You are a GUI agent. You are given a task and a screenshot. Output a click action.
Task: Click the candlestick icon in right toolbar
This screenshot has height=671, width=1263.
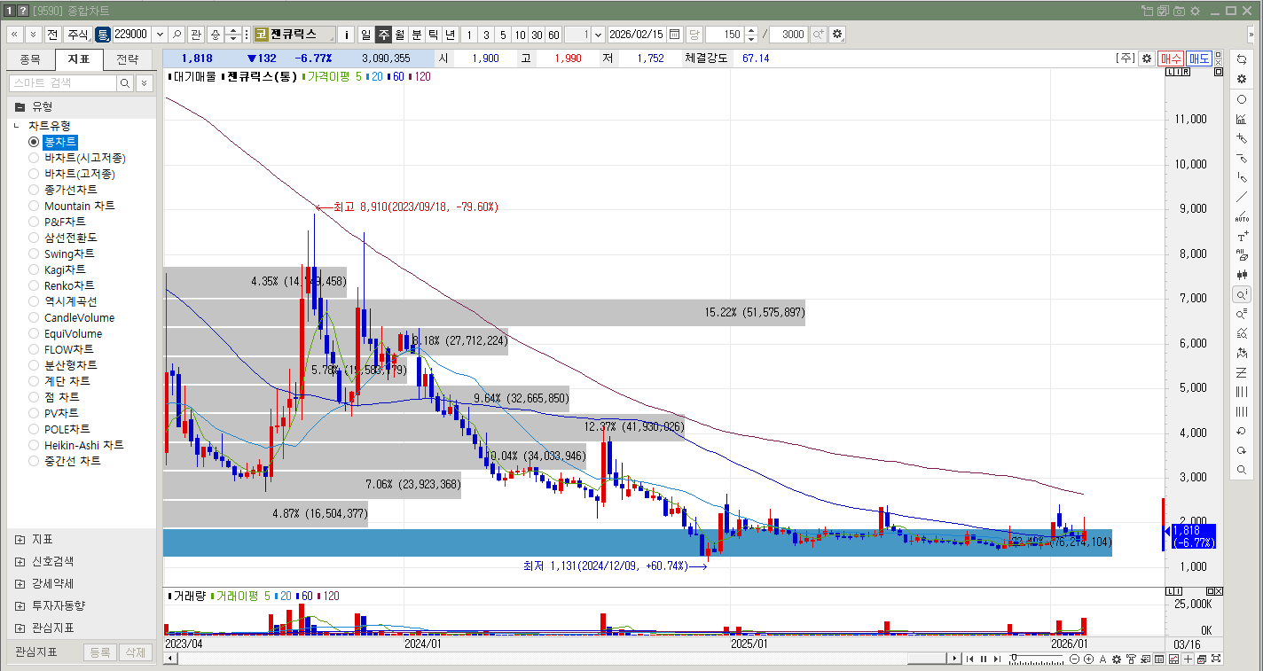click(x=1242, y=275)
